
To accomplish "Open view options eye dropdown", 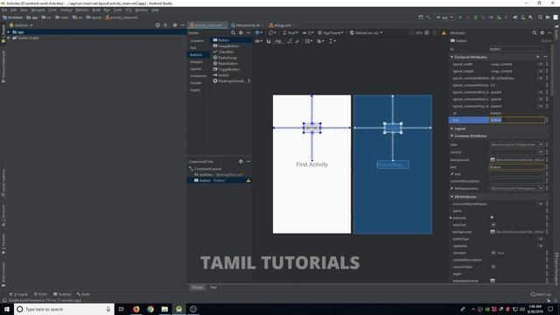I will coord(258,41).
